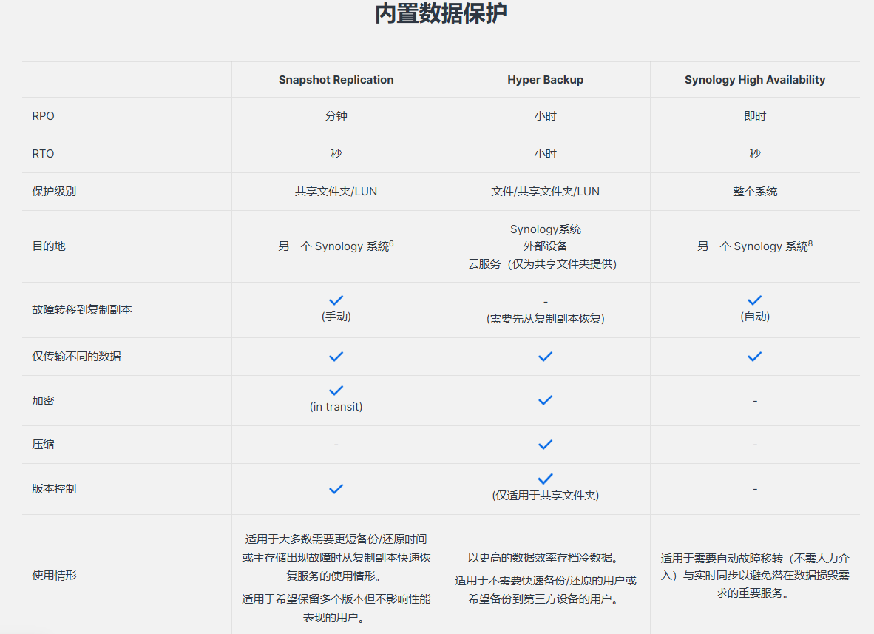Click the 保护级别 row label
The image size is (874, 634).
[54, 192]
